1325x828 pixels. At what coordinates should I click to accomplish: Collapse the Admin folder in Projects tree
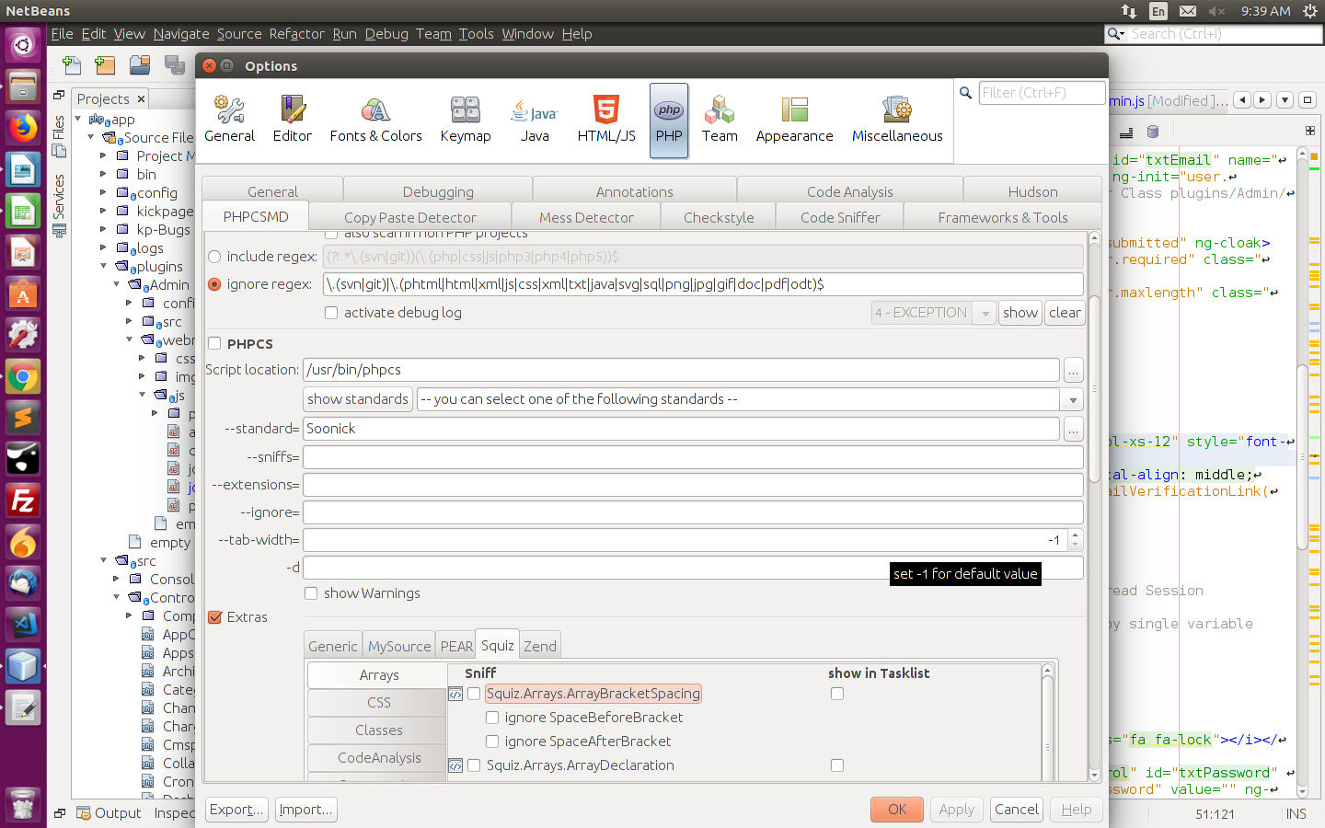point(117,284)
